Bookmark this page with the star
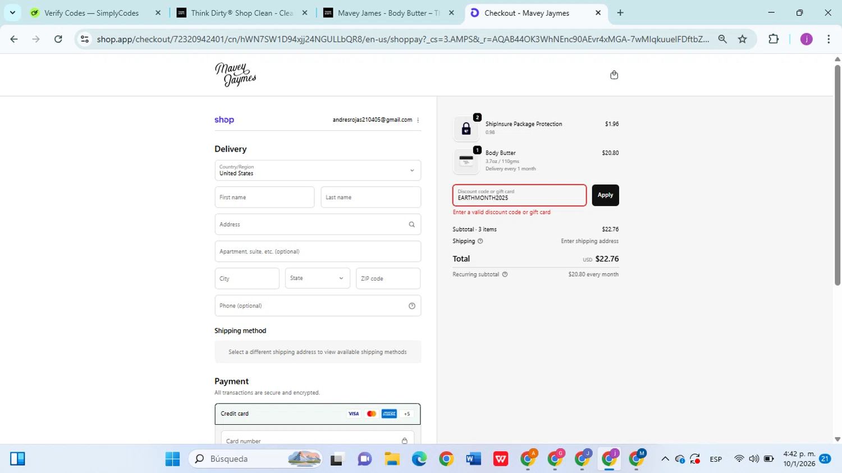This screenshot has height=473, width=842. pyautogui.click(x=743, y=39)
